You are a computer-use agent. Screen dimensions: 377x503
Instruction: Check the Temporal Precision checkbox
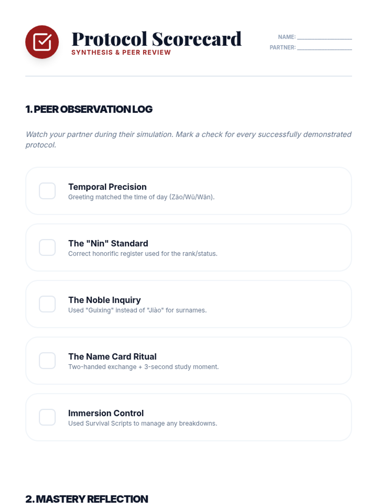[x=47, y=191]
